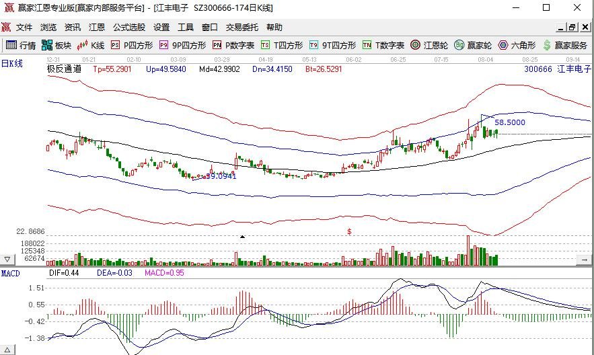Viewport: 594px width, 355px height.
Task: Click the MACD indicator label
Action: [10, 274]
